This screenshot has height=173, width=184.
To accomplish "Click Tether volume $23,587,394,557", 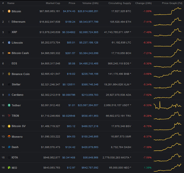I will tap(88, 105).
